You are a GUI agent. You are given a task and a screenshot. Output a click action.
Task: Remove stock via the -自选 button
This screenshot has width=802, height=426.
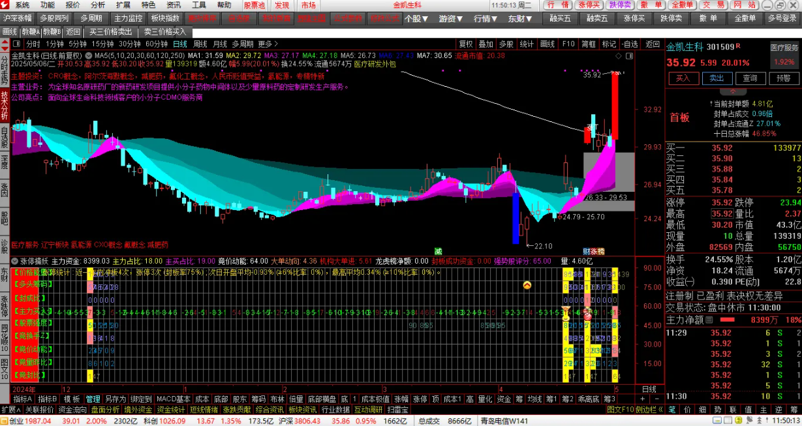(x=630, y=44)
